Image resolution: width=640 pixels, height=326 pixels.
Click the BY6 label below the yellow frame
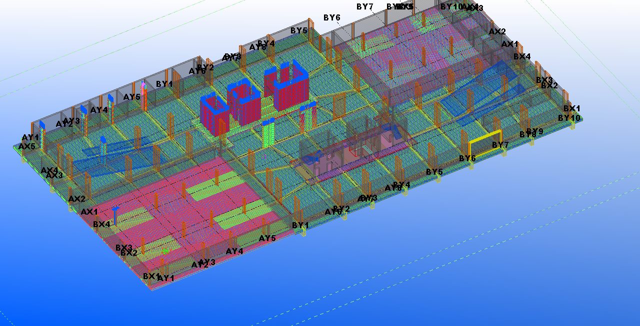click(467, 158)
